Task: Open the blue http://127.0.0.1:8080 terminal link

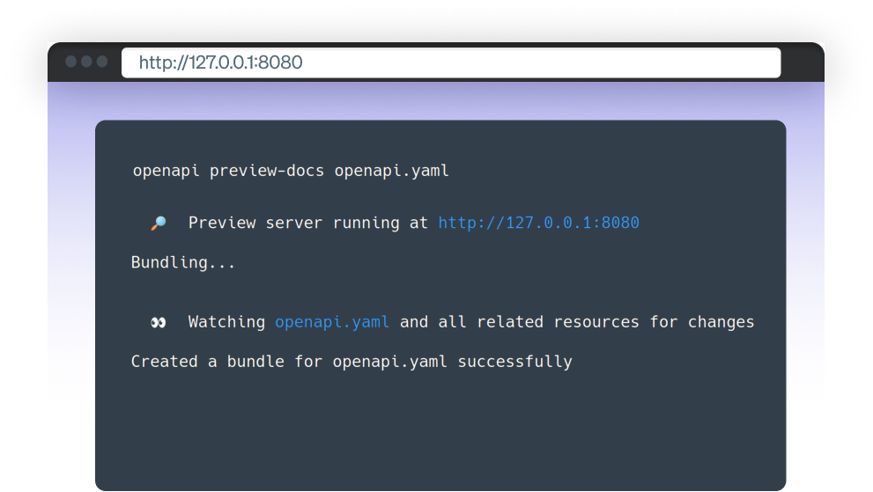Action: (538, 223)
